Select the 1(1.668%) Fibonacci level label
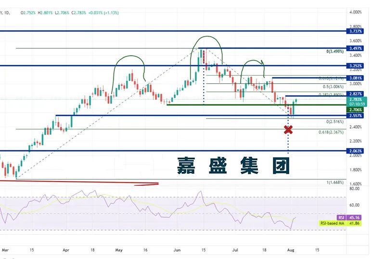Viewport: 385px width, 259px height. click(x=335, y=182)
